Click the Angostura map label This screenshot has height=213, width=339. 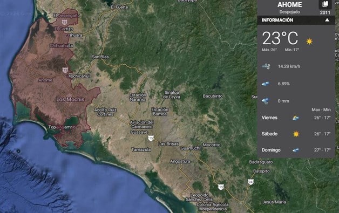coord(180,161)
